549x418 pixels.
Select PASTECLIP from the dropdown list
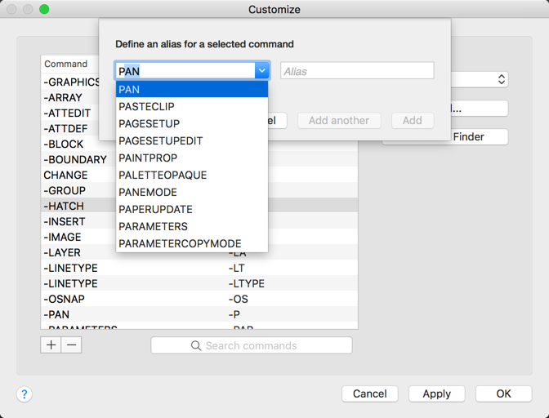(x=146, y=106)
